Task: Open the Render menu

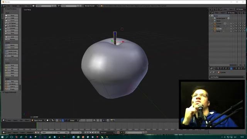Action: (15, 6)
